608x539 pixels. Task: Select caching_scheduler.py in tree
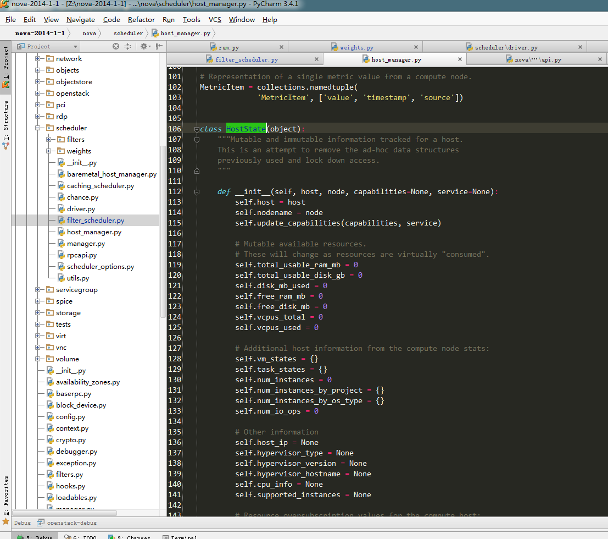click(x=101, y=185)
